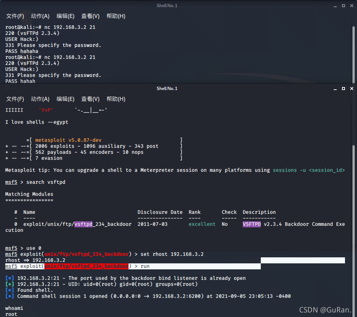Image resolution: width=357 pixels, height=317 pixels.
Task: Minimize the front Shell No.1 window
Action: 335,89
